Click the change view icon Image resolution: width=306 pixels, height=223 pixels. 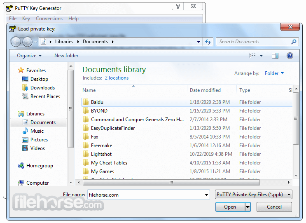252,56
